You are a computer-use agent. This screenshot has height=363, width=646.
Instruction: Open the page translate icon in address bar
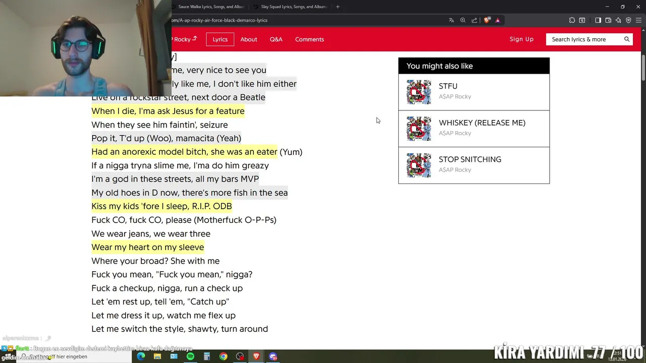(451, 20)
